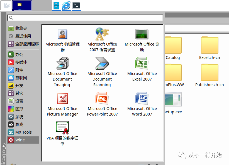The image size is (229, 165).
Task: Launch the web browser from panel
Action: pyautogui.click(x=66, y=6)
